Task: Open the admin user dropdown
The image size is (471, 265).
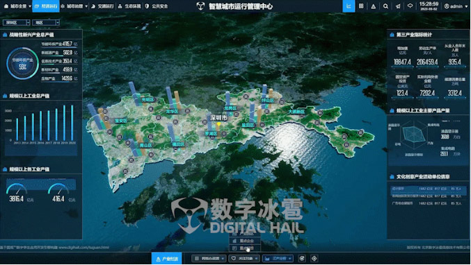Action: tap(456, 6)
